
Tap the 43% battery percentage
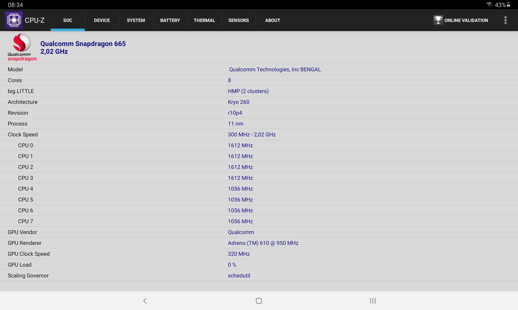[500, 5]
